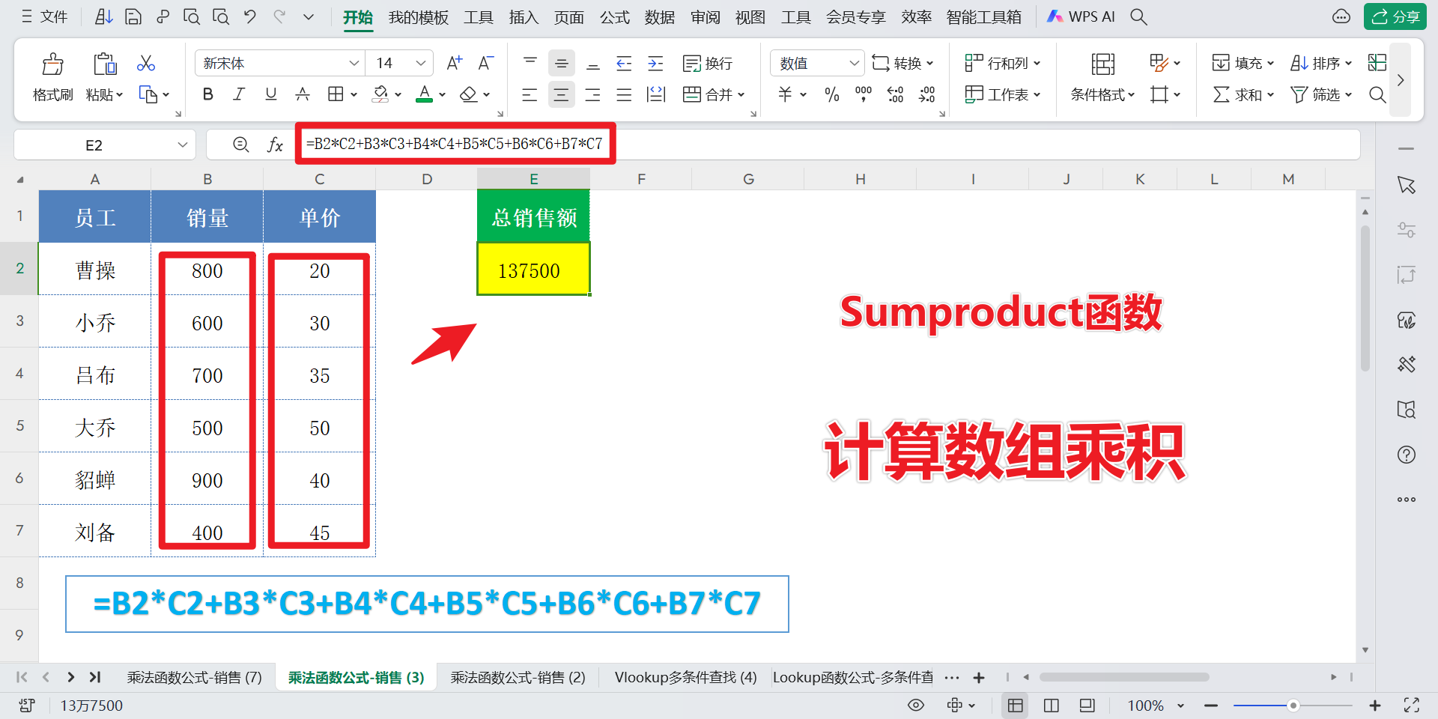Click the Wrap Text (换行) button
This screenshot has height=719, width=1438.
[708, 64]
